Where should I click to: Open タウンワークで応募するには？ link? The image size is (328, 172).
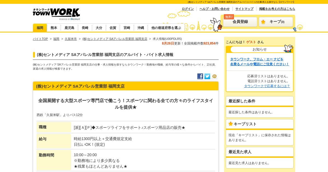coord(267,86)
